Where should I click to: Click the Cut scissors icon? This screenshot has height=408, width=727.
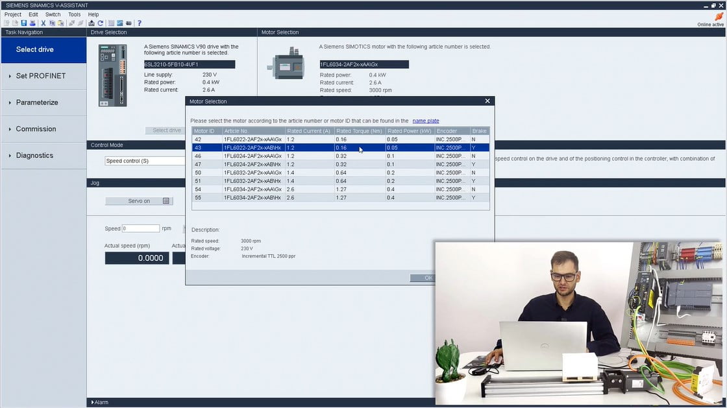tap(43, 23)
